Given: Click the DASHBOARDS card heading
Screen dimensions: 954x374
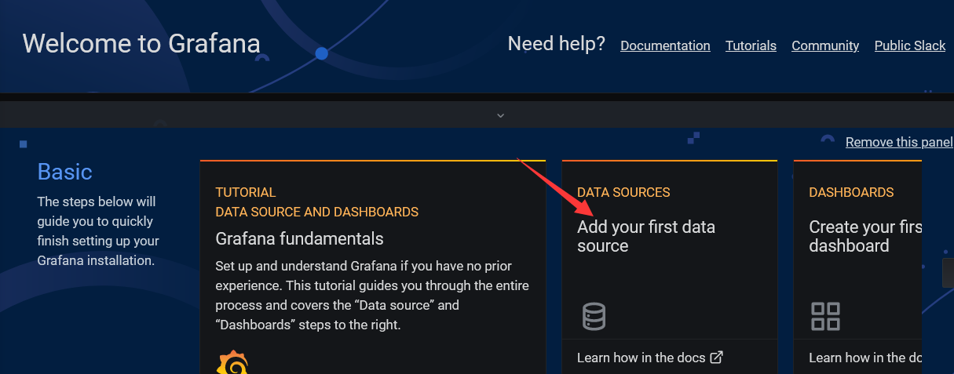Looking at the screenshot, I should point(851,192).
